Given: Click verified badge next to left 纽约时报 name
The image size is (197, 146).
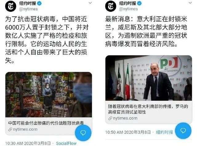Looking at the screenshot, I should [39, 3].
